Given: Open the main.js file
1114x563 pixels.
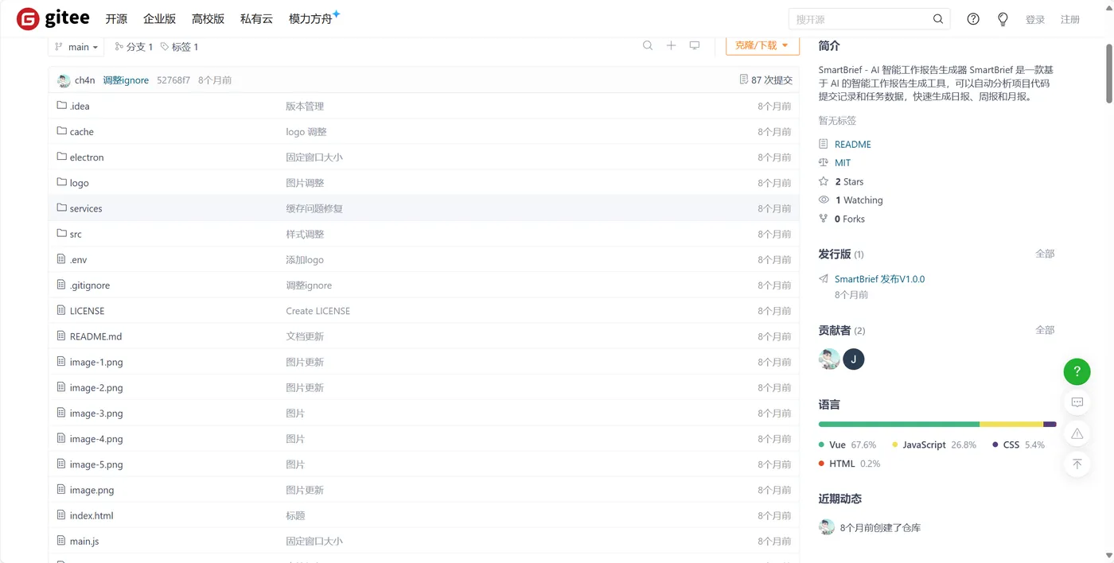Looking at the screenshot, I should point(84,541).
